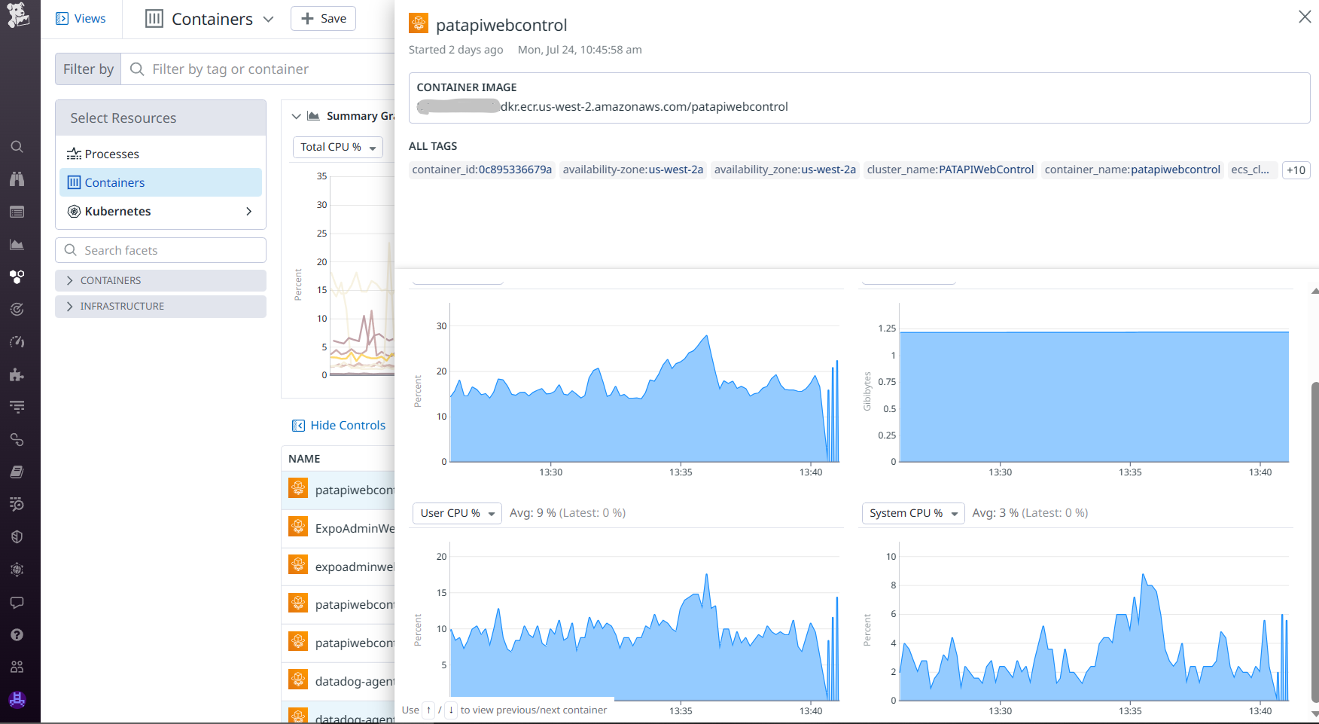Click the Help question mark icon
1319x724 pixels.
(x=17, y=635)
